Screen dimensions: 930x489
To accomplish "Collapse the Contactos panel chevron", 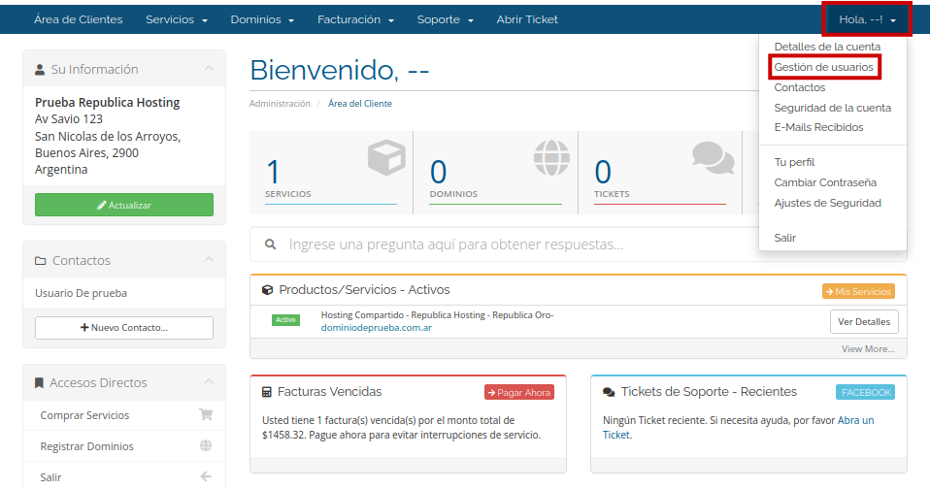I will pyautogui.click(x=209, y=260).
